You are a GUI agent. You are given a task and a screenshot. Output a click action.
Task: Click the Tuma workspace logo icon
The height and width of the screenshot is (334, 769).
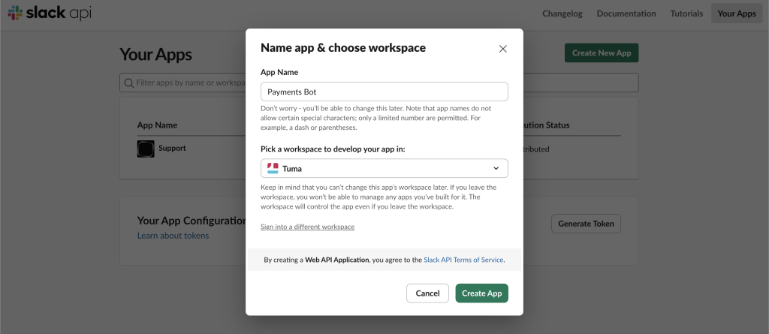click(x=273, y=168)
